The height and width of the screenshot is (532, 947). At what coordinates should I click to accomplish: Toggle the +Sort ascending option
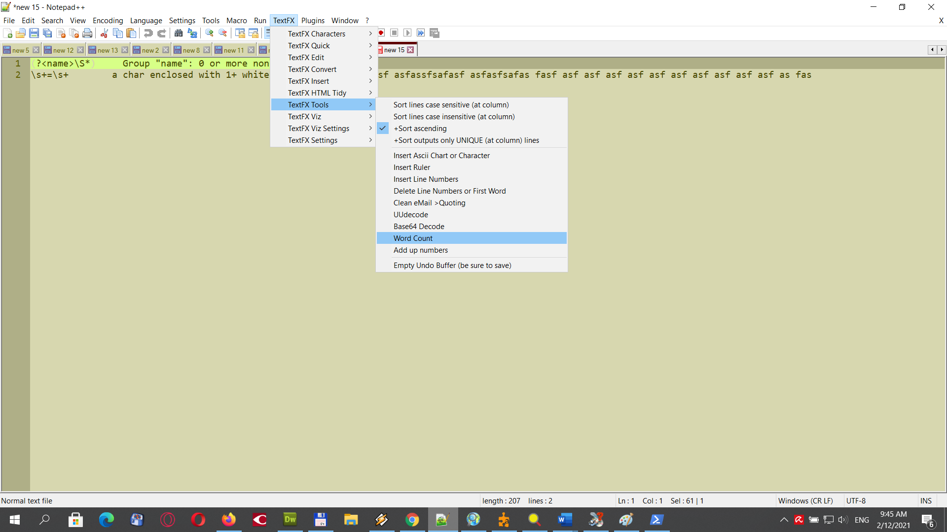point(472,129)
